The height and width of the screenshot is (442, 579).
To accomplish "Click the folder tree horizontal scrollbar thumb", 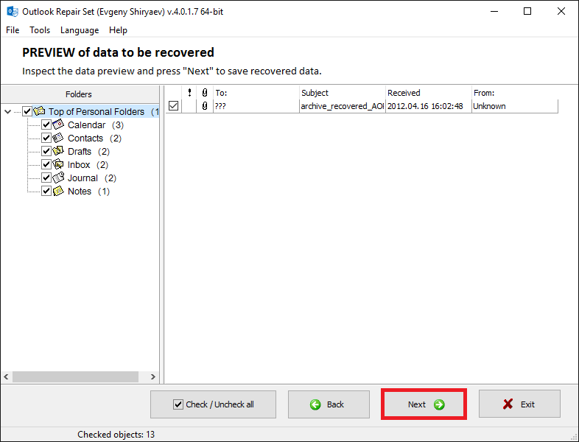I will point(75,376).
